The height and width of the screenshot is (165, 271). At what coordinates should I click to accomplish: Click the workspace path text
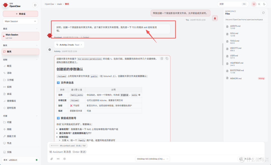pos(244,20)
